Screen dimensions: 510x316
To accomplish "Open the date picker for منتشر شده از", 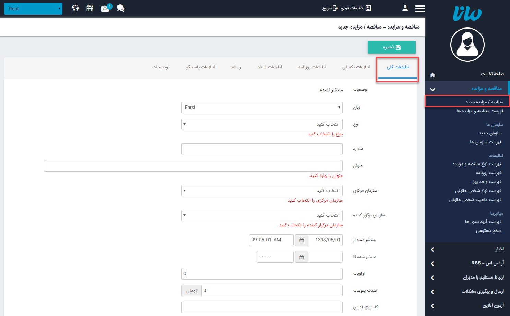I will pos(301,240).
